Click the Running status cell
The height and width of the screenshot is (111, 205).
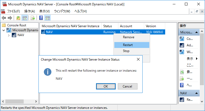(109, 32)
